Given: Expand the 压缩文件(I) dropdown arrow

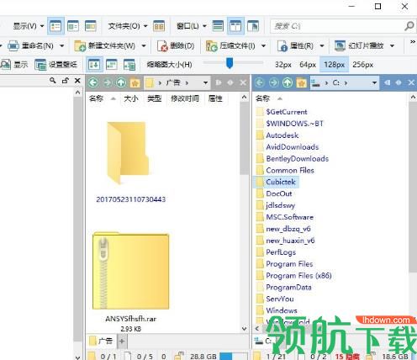Looking at the screenshot, I should [263, 45].
